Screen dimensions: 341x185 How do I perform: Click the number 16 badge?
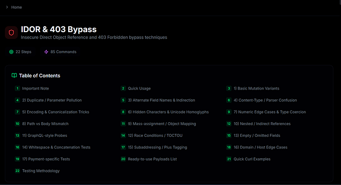point(18,147)
